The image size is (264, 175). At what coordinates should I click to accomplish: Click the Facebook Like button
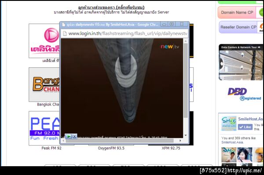point(245,127)
